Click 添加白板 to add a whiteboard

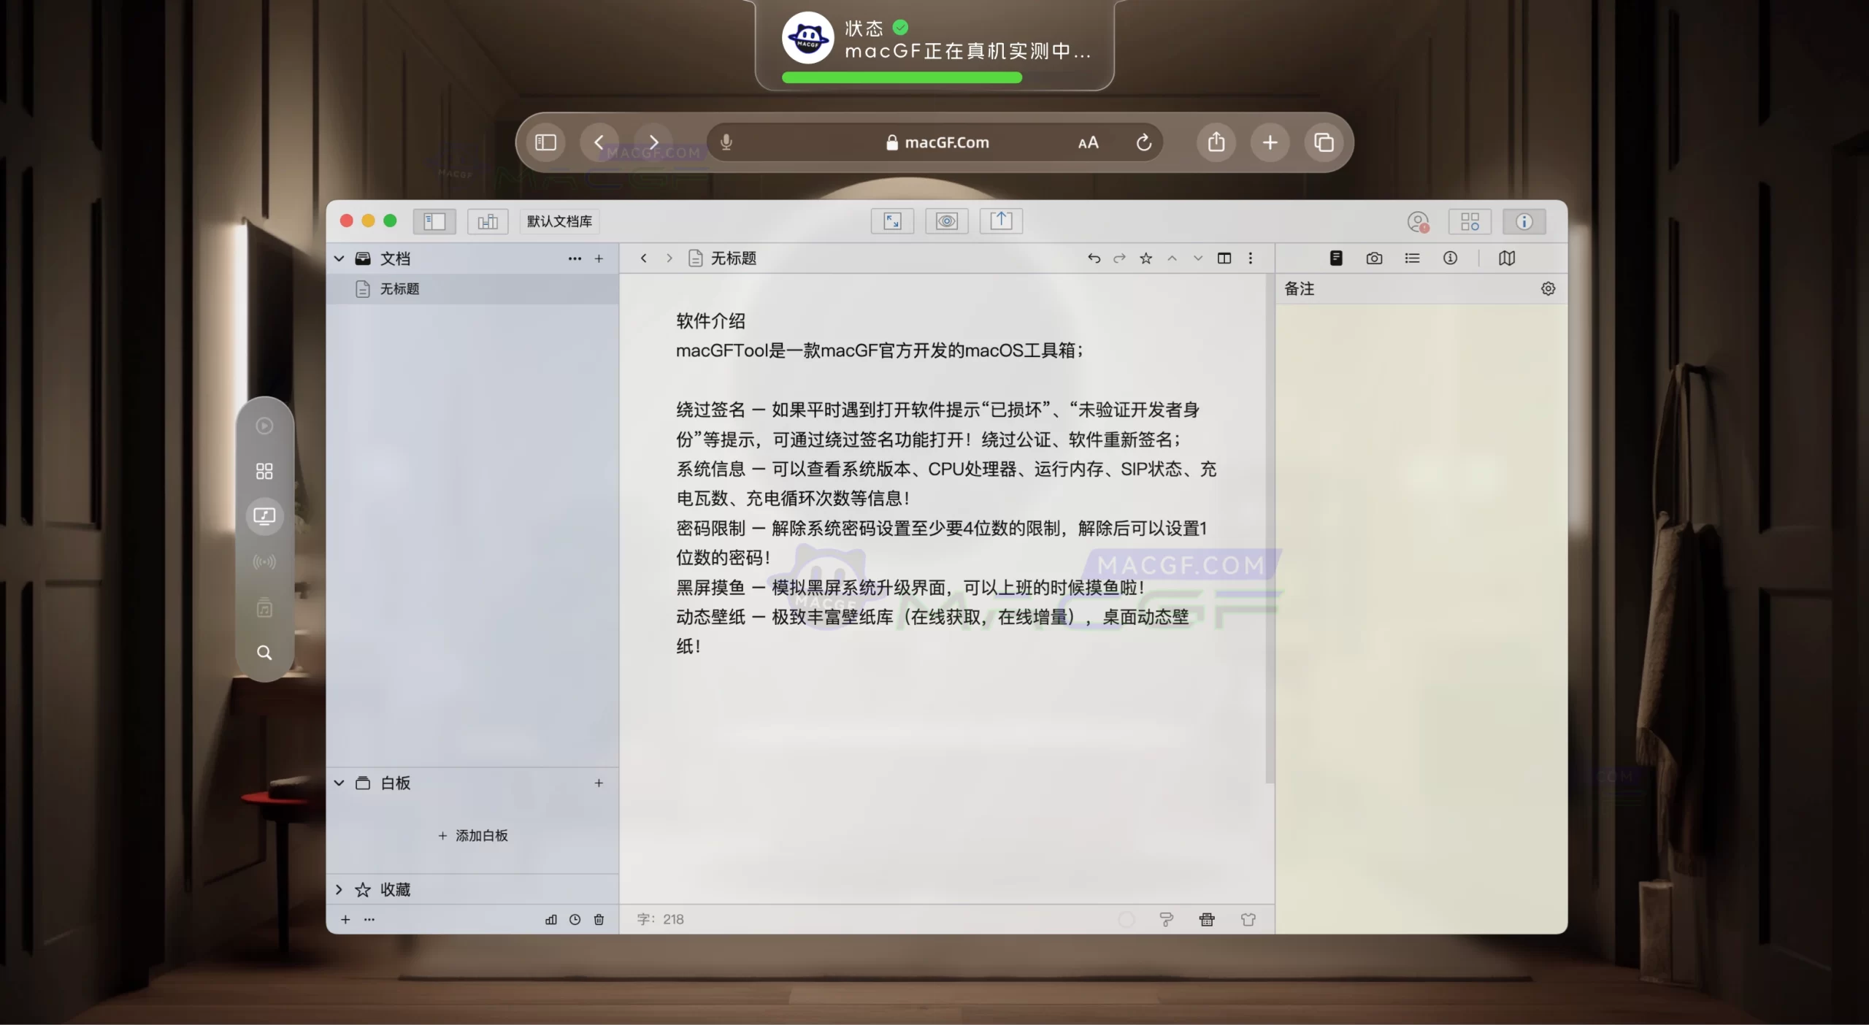click(x=473, y=835)
